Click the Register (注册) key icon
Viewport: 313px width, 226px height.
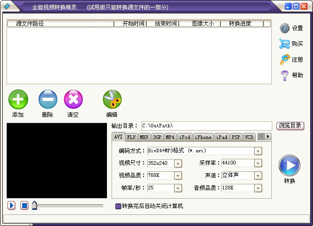click(x=284, y=59)
